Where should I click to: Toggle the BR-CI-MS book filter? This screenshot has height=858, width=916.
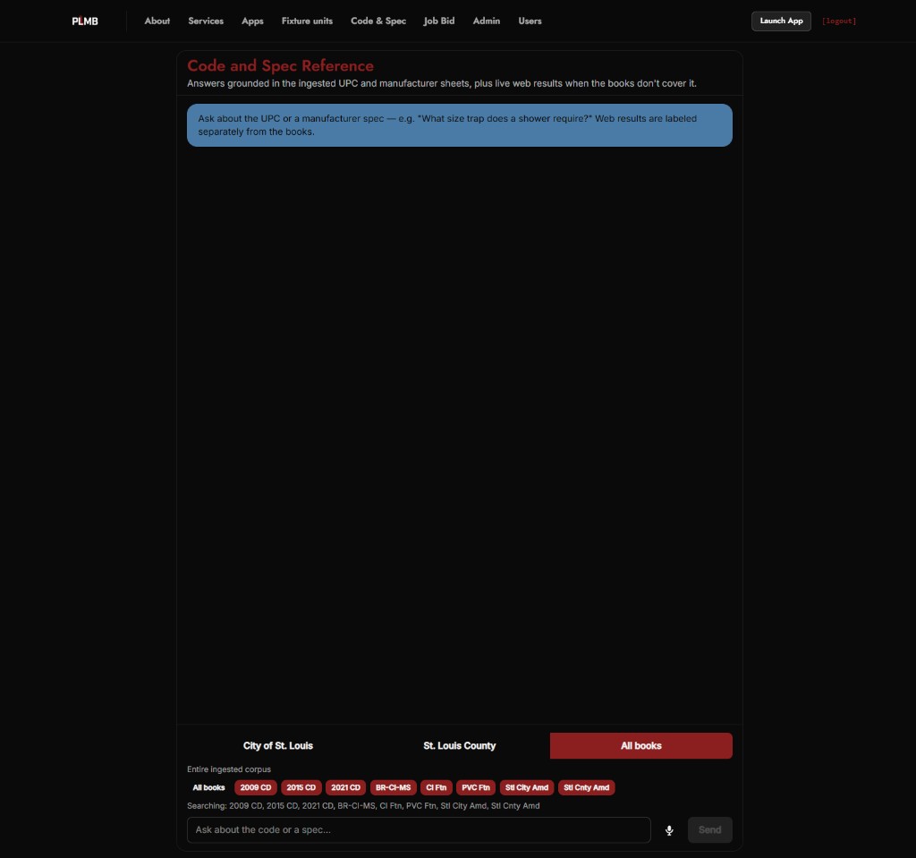coord(393,787)
